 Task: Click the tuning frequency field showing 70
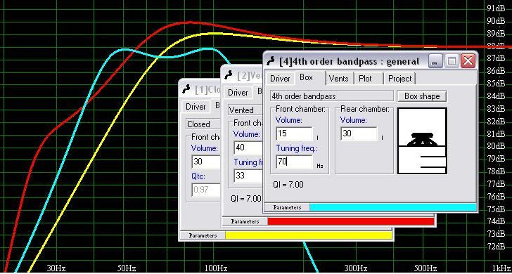click(294, 162)
